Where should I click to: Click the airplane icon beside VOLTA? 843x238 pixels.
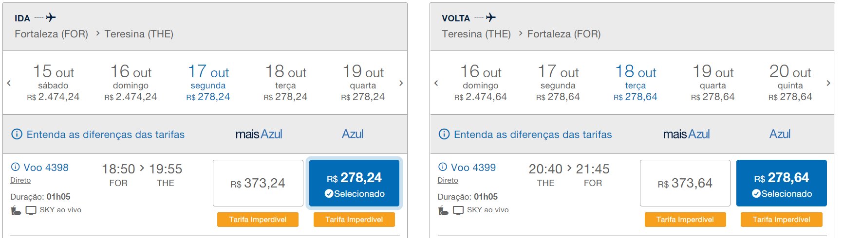(x=491, y=18)
